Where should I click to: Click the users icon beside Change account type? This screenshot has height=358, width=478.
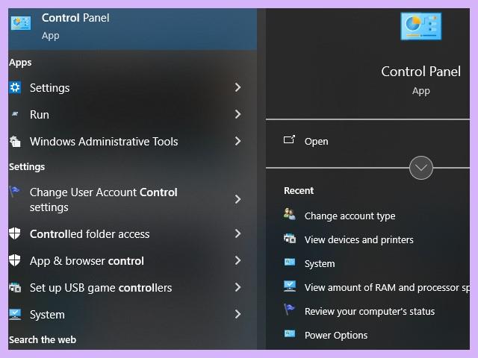coord(289,214)
